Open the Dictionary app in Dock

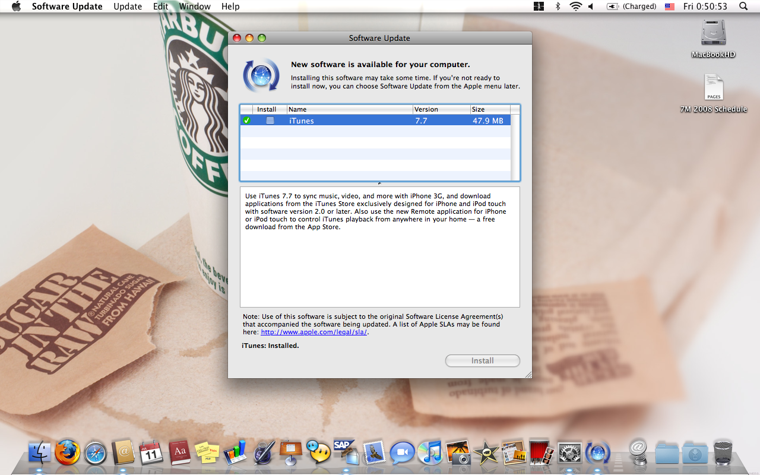(179, 452)
